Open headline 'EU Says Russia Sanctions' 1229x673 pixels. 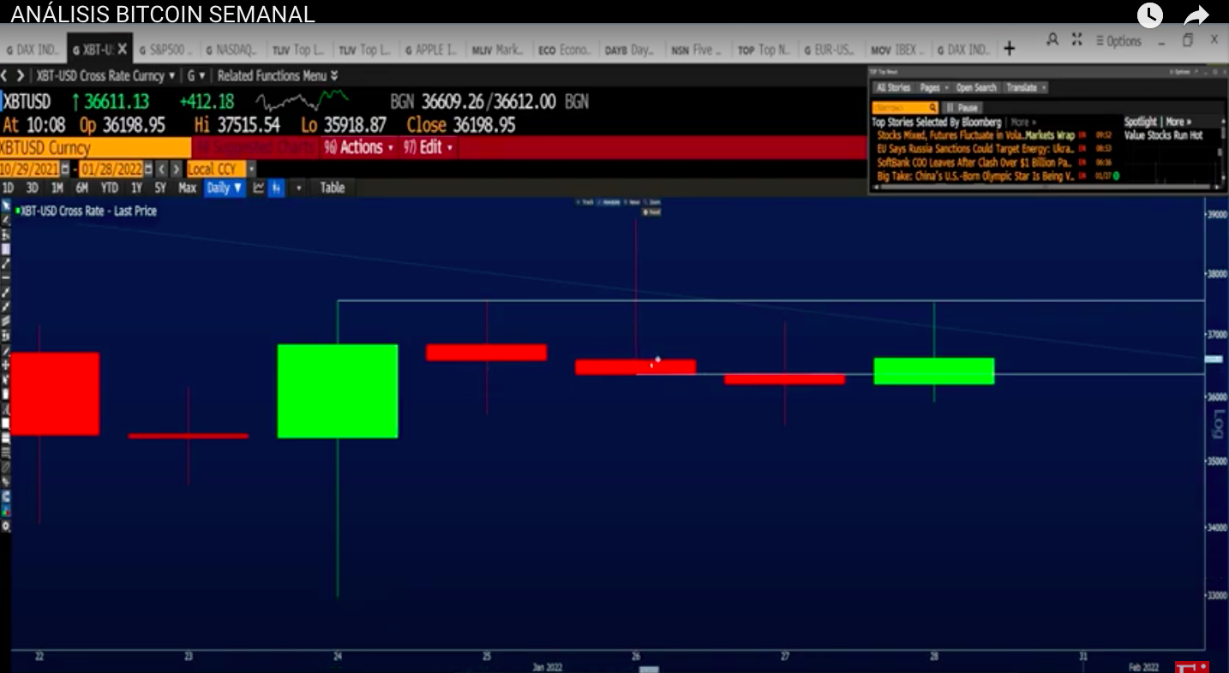click(x=974, y=149)
